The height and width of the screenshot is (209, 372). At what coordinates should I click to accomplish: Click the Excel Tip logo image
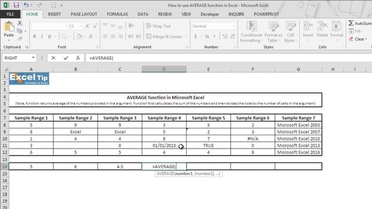tap(29, 78)
